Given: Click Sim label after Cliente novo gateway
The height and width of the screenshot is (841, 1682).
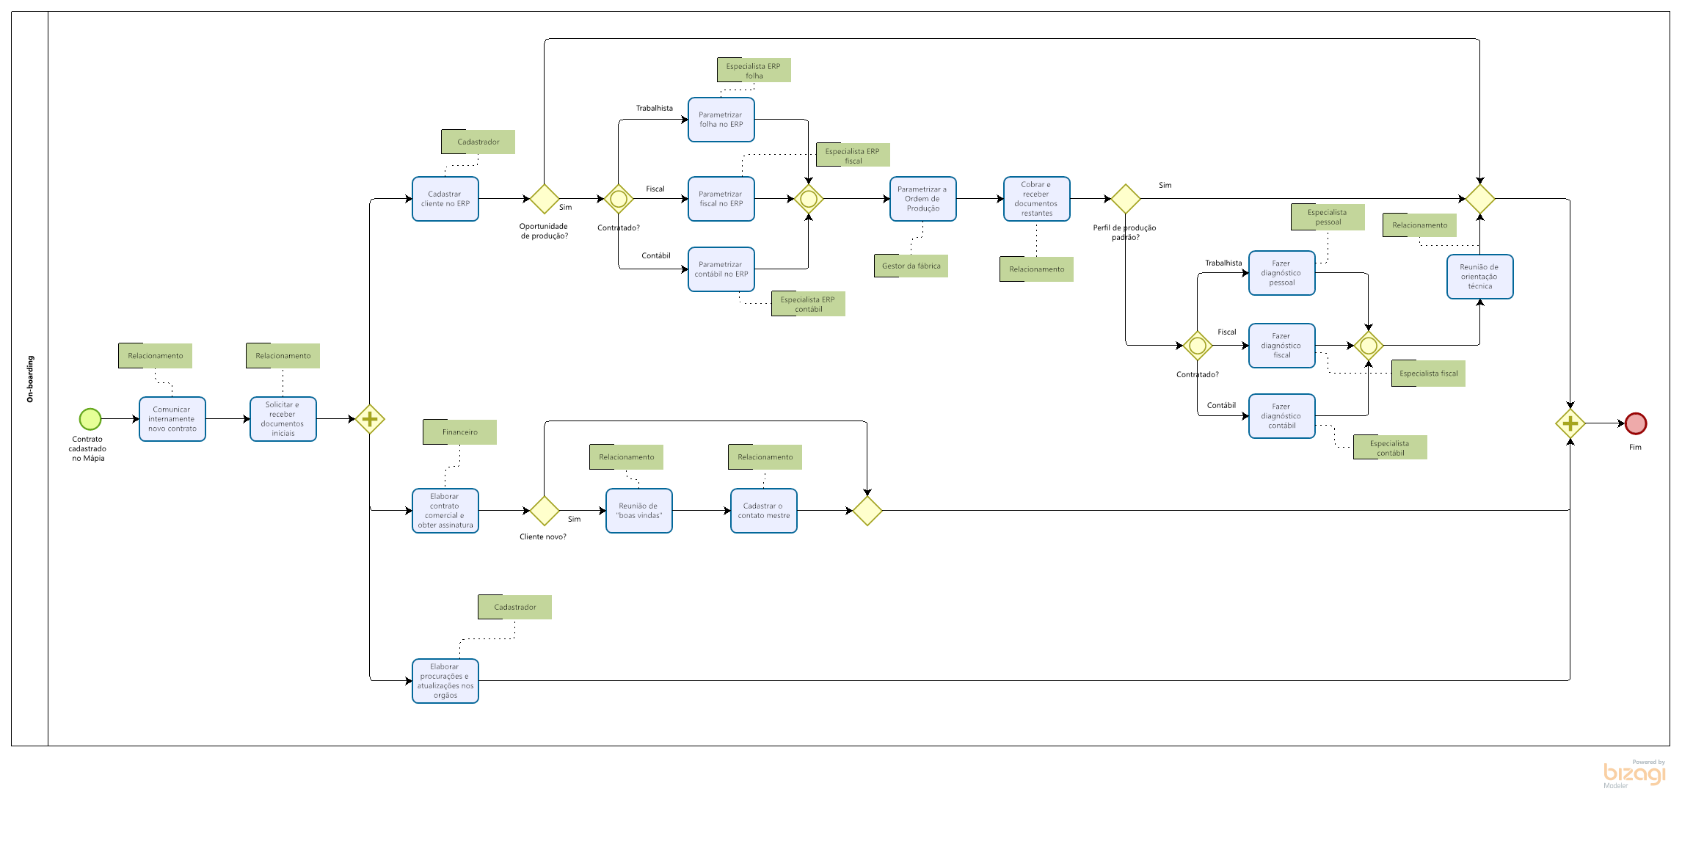Looking at the screenshot, I should (575, 519).
